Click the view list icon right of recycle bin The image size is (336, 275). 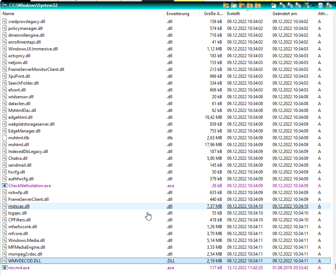(329, 5)
